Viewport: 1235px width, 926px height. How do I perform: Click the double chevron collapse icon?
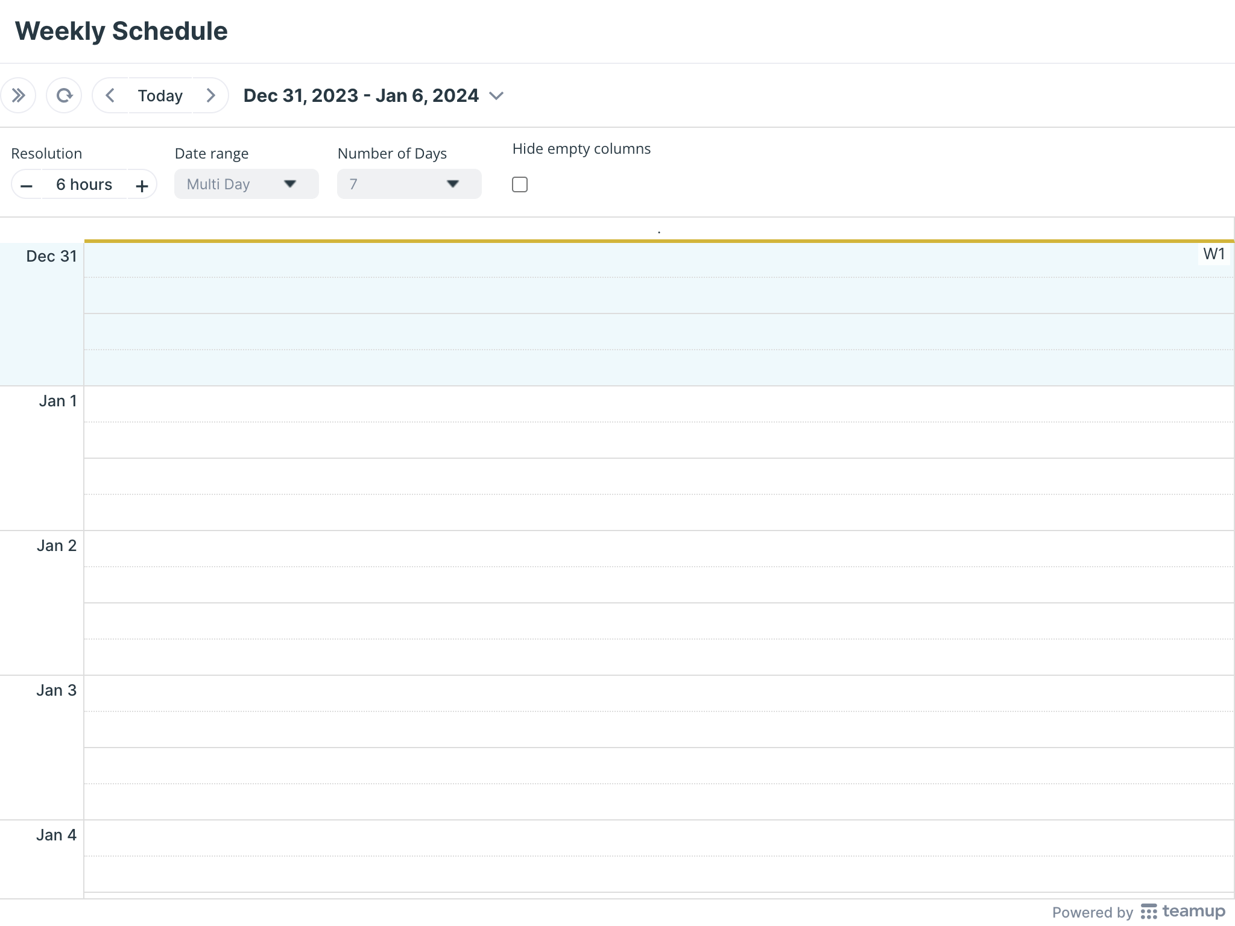(x=19, y=95)
